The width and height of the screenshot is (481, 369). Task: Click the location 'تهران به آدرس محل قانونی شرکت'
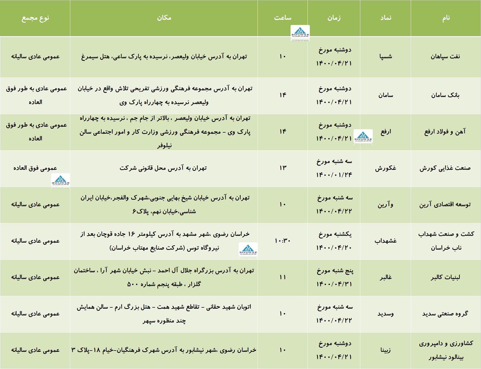163,168
